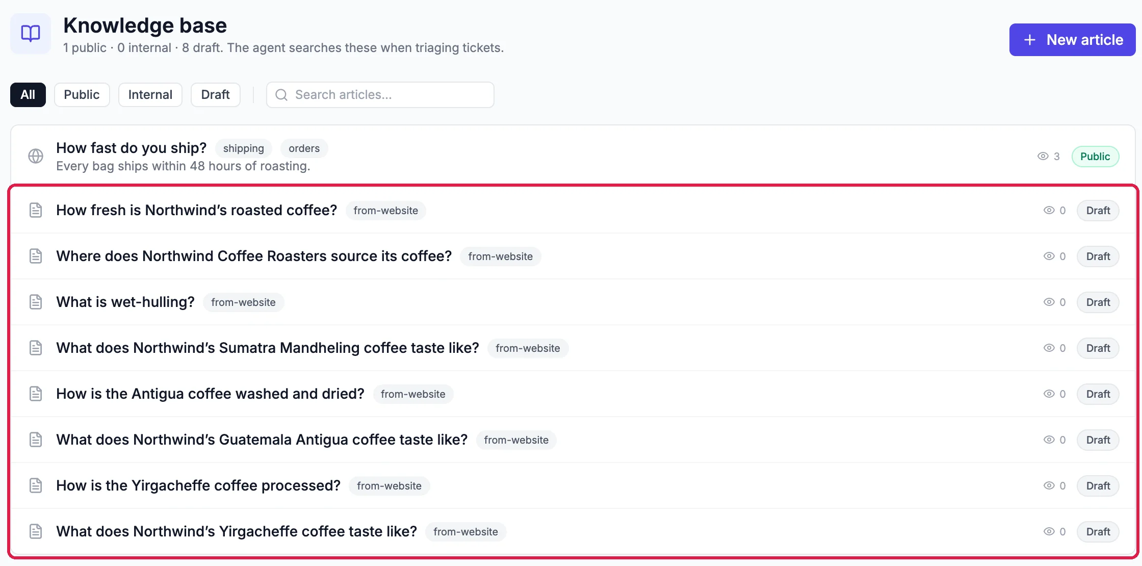Focus the Search articles field
The image size is (1142, 566).
coord(380,95)
